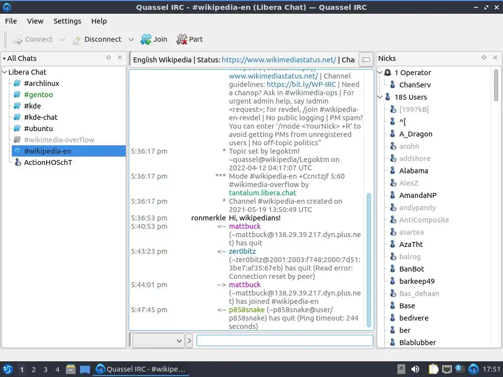Click the chat view vertical scrollbar
This screenshot has height=377, width=503.
[369, 260]
